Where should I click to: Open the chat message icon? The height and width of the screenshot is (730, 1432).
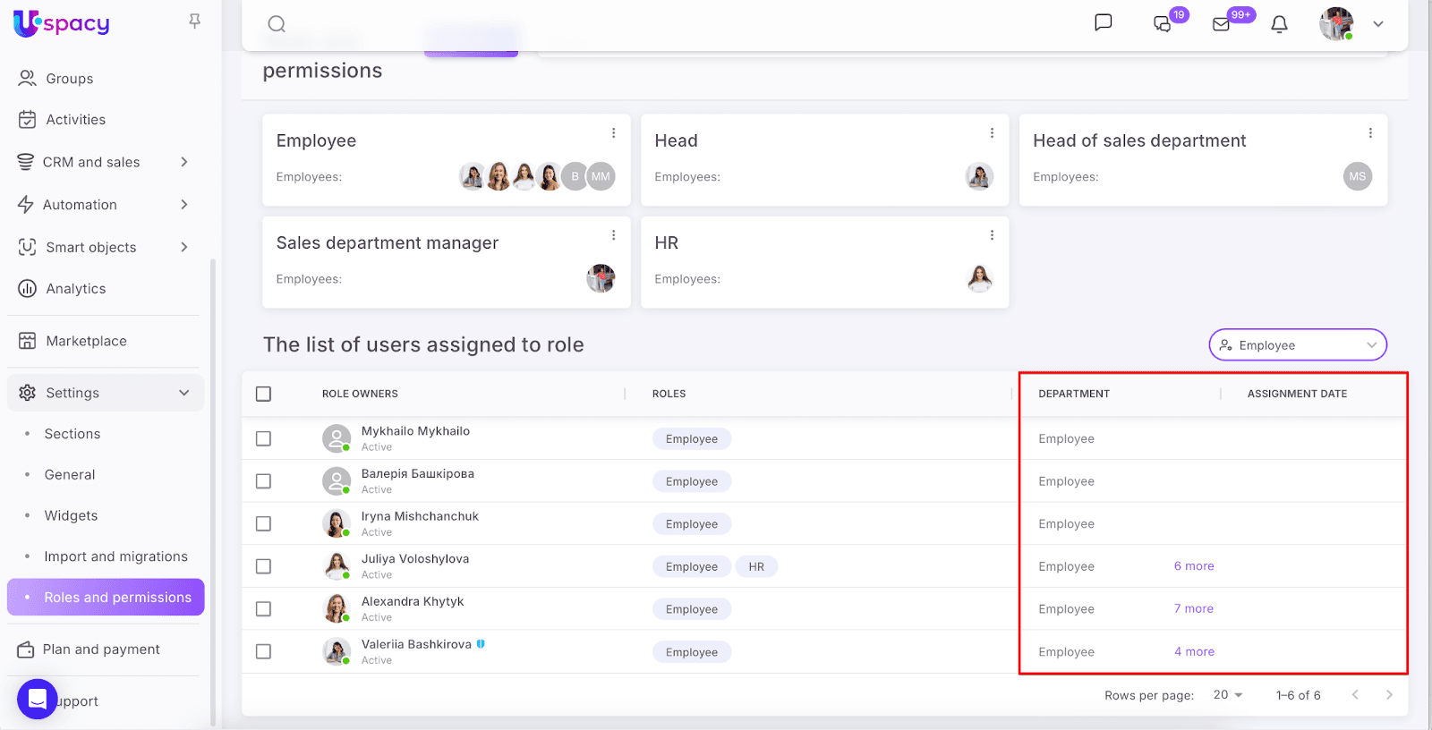(1103, 23)
